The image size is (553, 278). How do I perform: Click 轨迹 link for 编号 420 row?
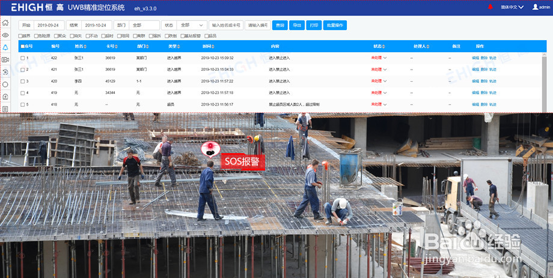click(x=493, y=81)
